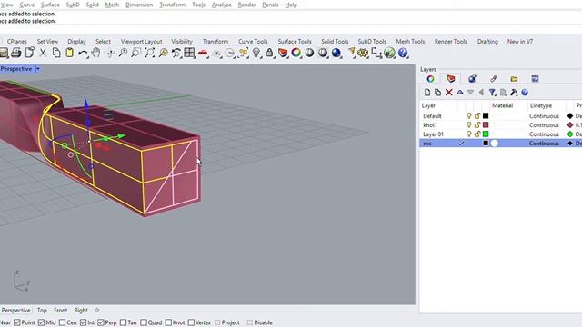Click the Move layer up triangle icon
582x327 pixels.
(x=460, y=92)
